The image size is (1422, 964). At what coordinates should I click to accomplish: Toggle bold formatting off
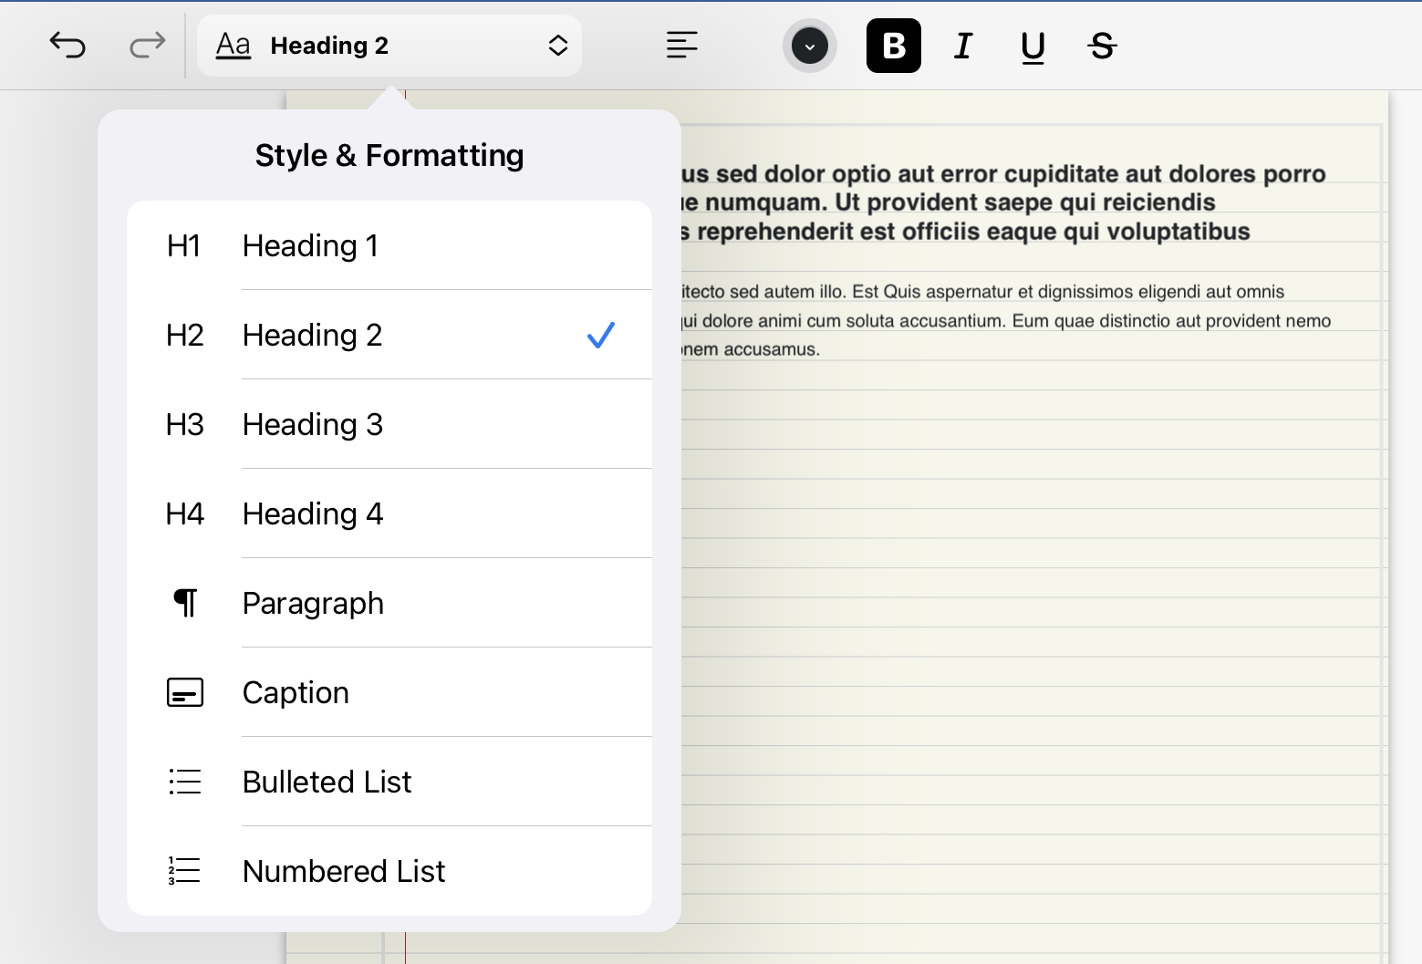[893, 46]
